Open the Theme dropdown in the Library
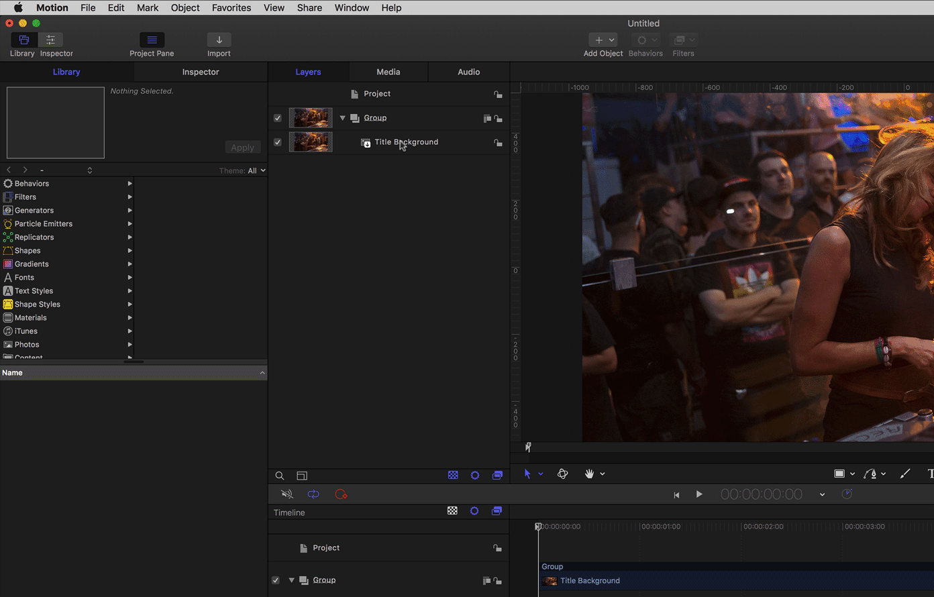Image resolution: width=934 pixels, height=597 pixels. tap(256, 170)
